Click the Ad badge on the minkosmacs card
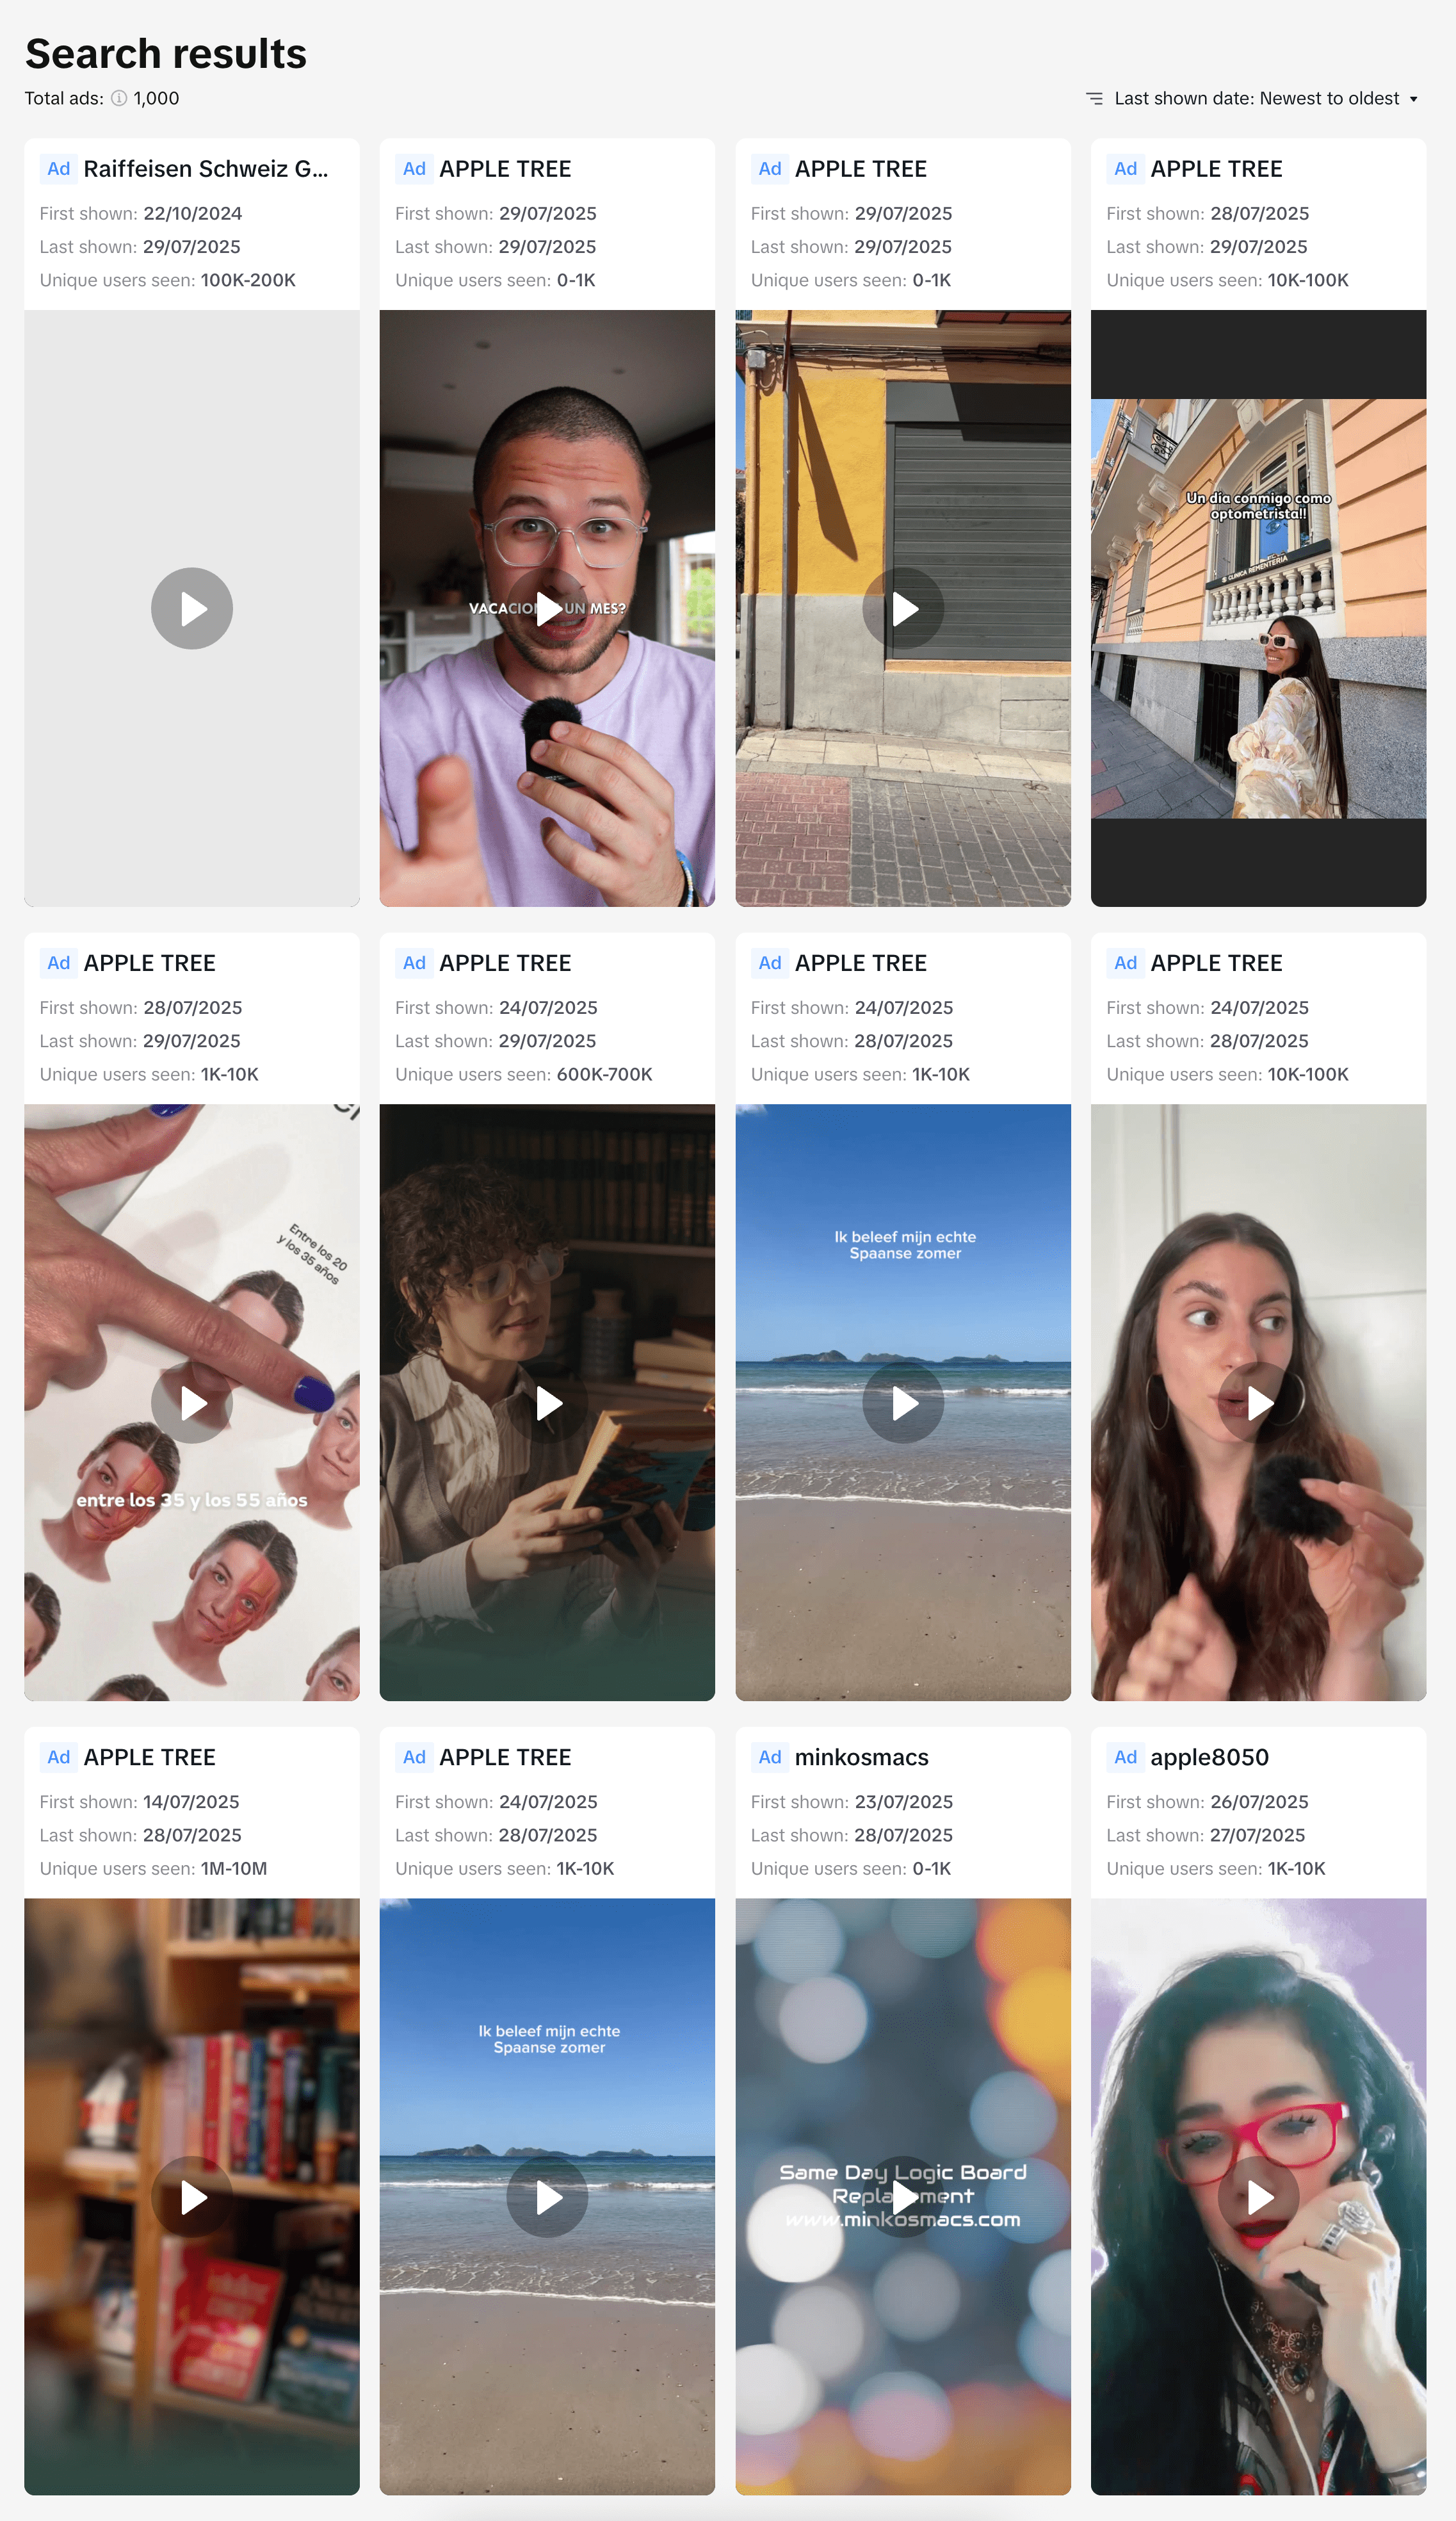1456x2521 pixels. tap(769, 1757)
